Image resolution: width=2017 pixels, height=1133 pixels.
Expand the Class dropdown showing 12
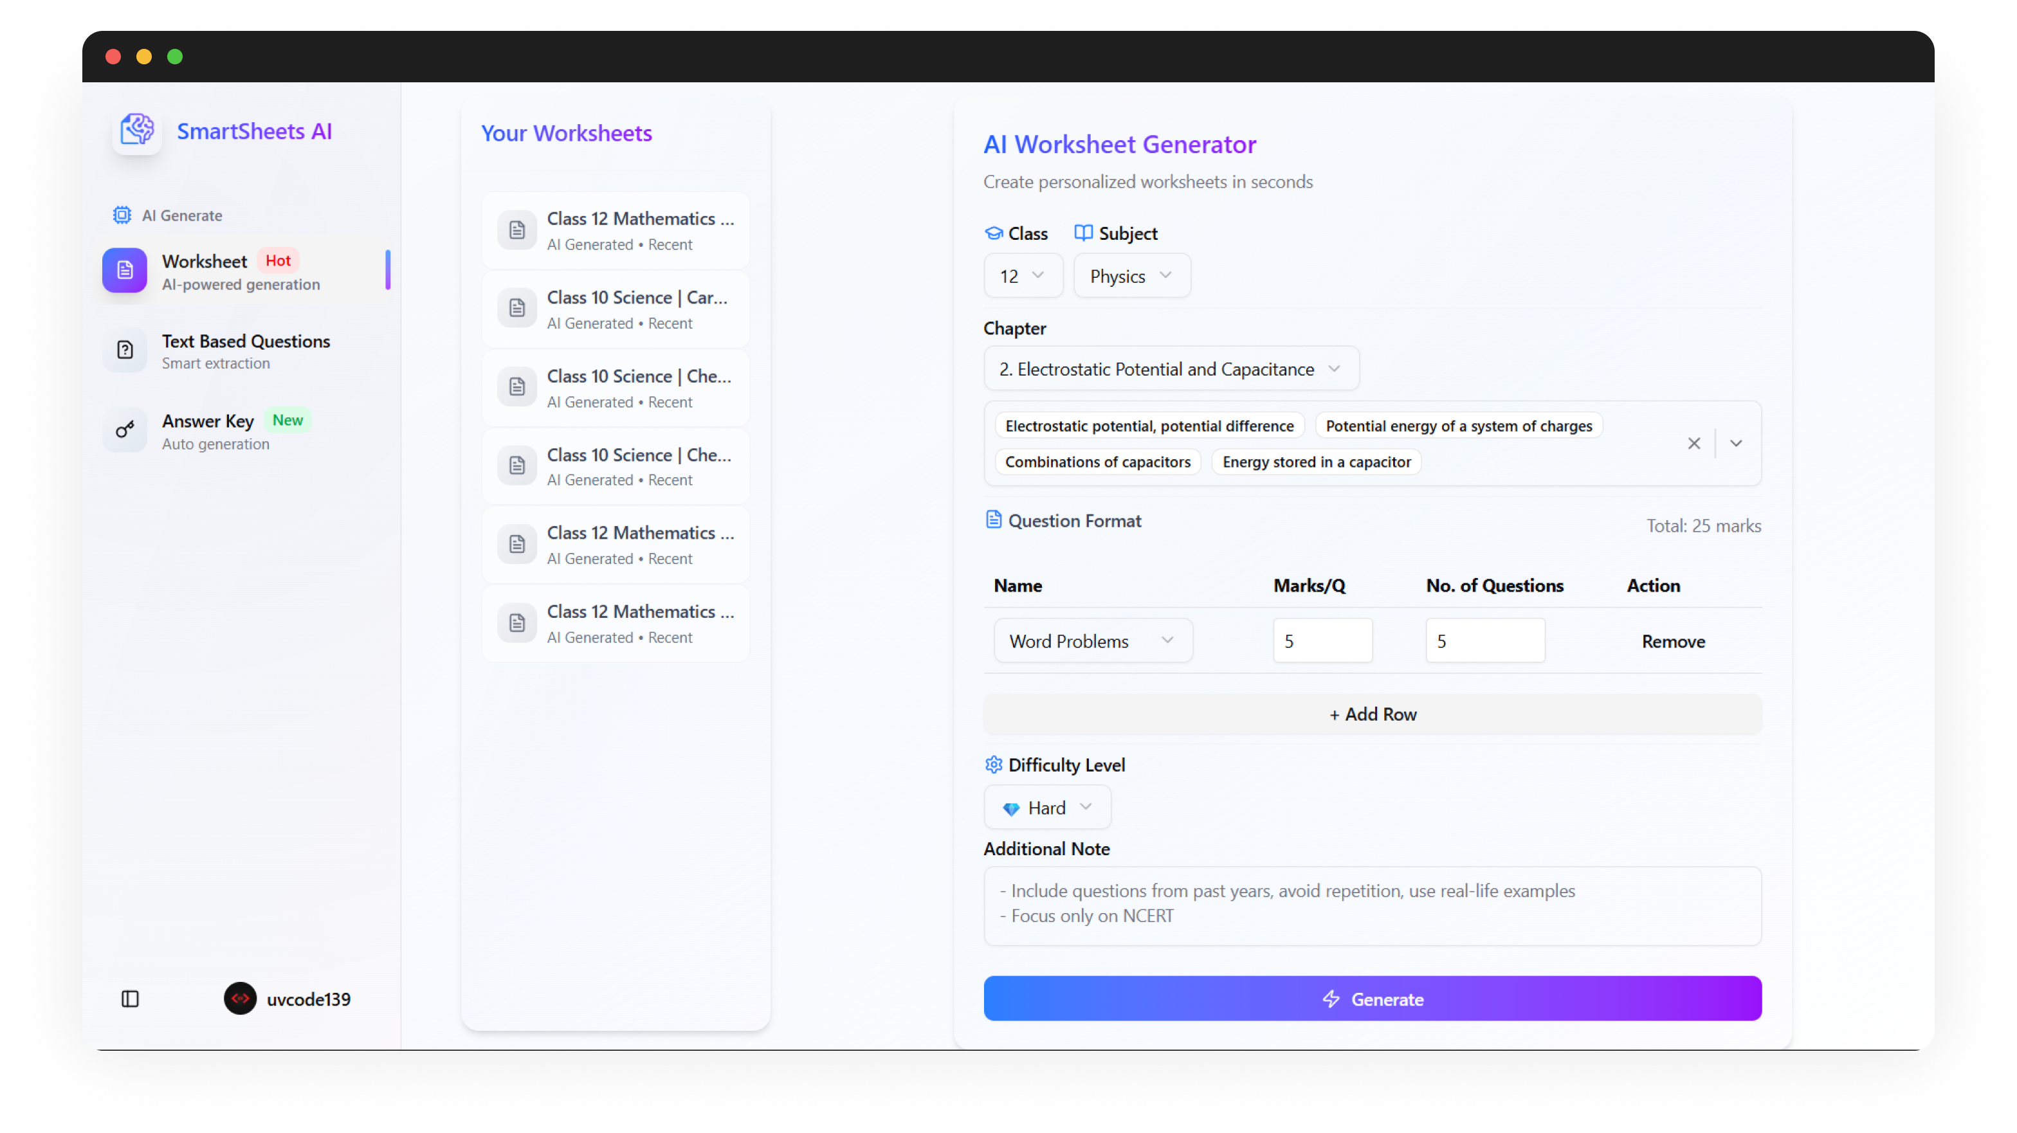tap(1023, 276)
